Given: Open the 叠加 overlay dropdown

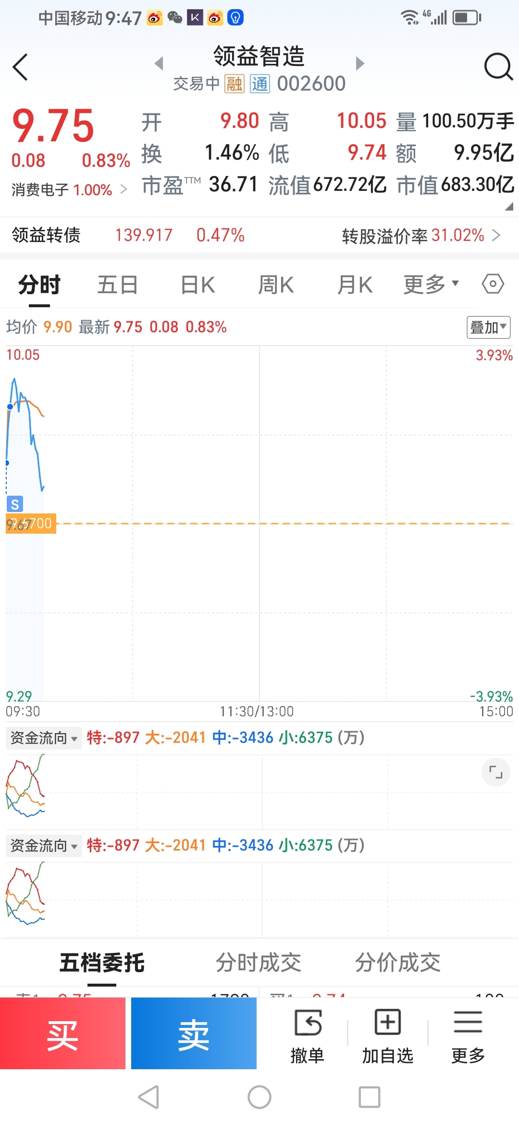Looking at the screenshot, I should point(489,327).
